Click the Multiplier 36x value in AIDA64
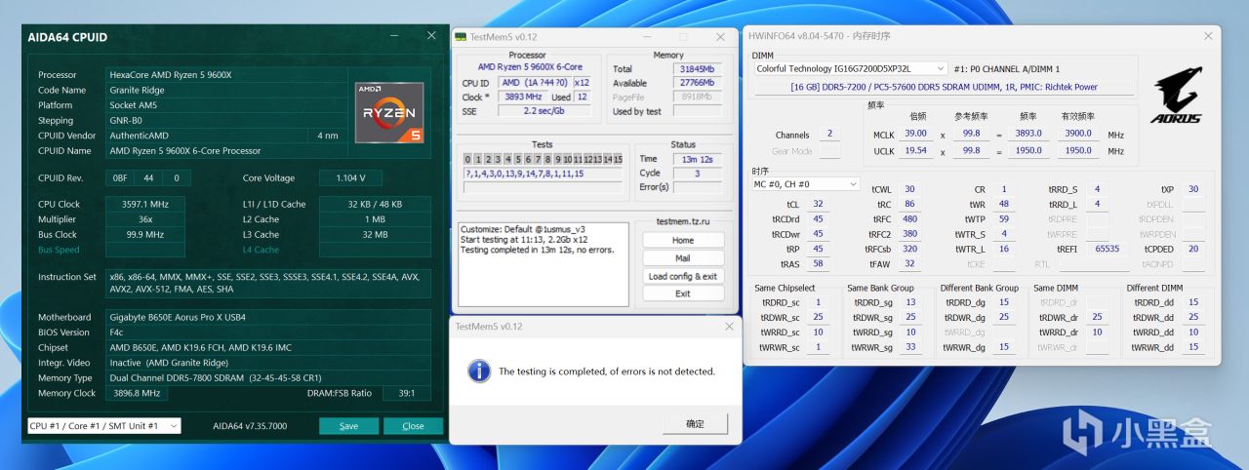 (146, 219)
